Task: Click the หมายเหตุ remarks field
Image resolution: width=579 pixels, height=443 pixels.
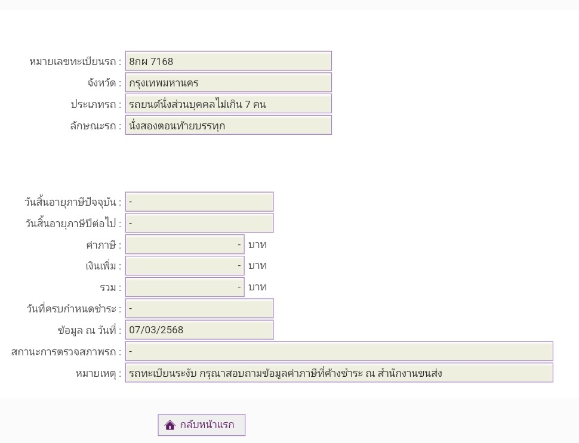Action: pos(338,373)
